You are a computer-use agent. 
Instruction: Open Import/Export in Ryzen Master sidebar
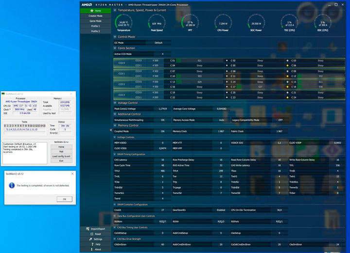96,229
